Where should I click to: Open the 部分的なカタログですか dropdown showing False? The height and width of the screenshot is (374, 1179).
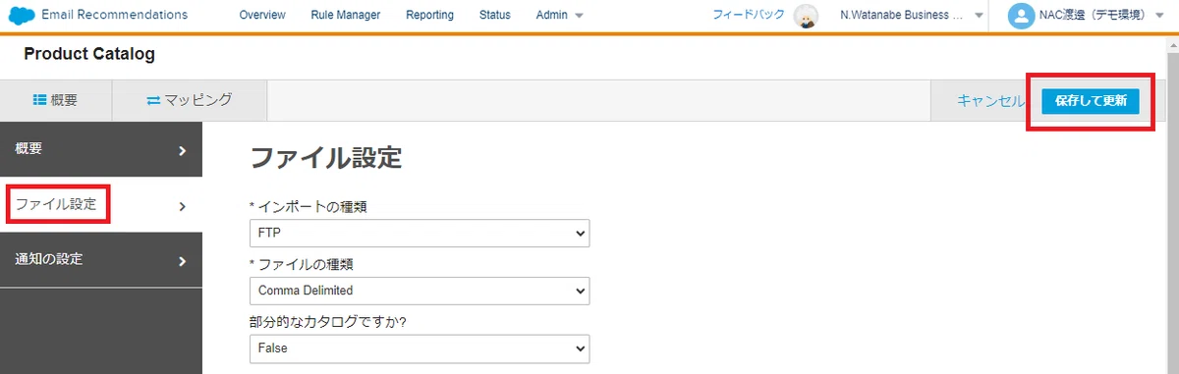(x=420, y=347)
